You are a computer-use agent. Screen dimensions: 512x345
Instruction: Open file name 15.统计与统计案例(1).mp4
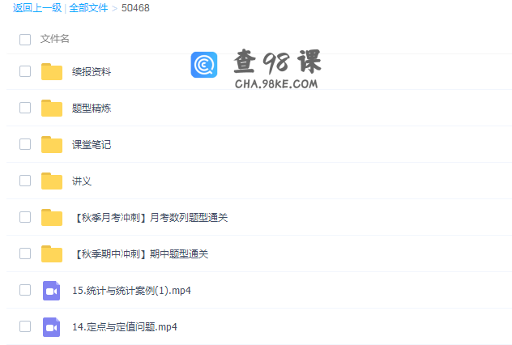(x=131, y=290)
